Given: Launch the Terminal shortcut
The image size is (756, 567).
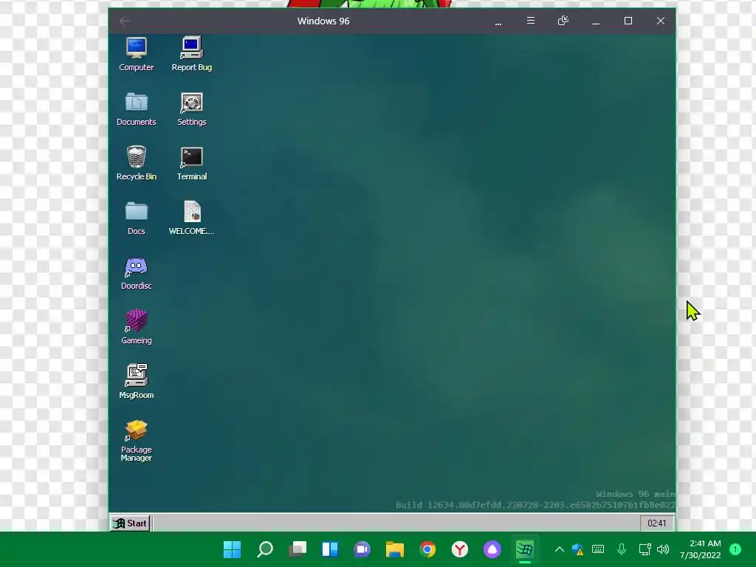Looking at the screenshot, I should [192, 163].
